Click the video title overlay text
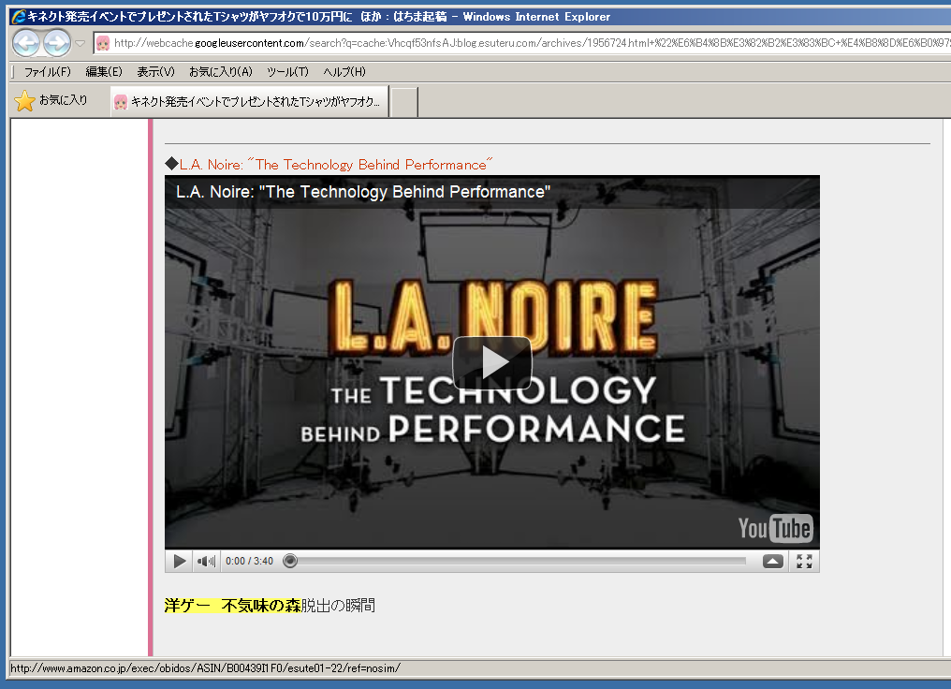Viewport: 951px width, 689px height. click(363, 192)
